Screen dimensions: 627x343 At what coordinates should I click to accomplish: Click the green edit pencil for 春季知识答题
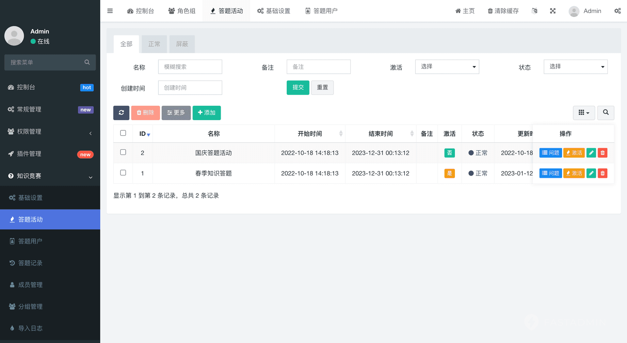pos(591,173)
